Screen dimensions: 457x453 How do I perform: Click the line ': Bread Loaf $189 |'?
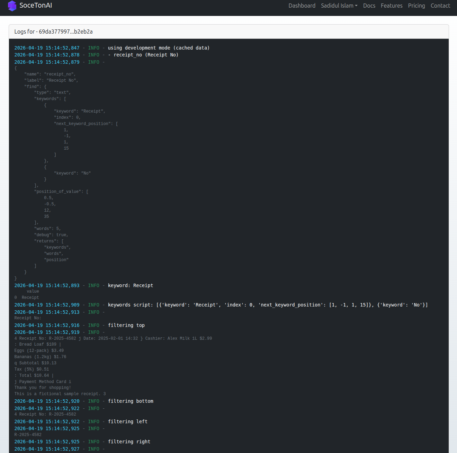(x=38, y=344)
